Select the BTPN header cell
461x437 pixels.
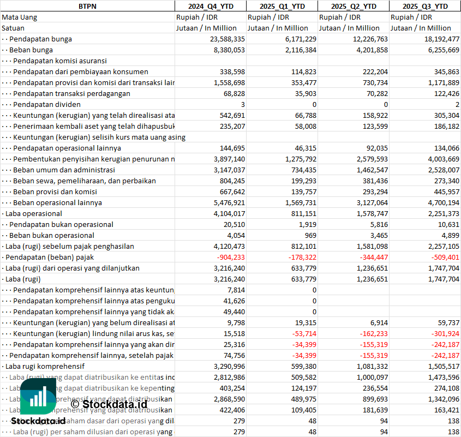87,6
